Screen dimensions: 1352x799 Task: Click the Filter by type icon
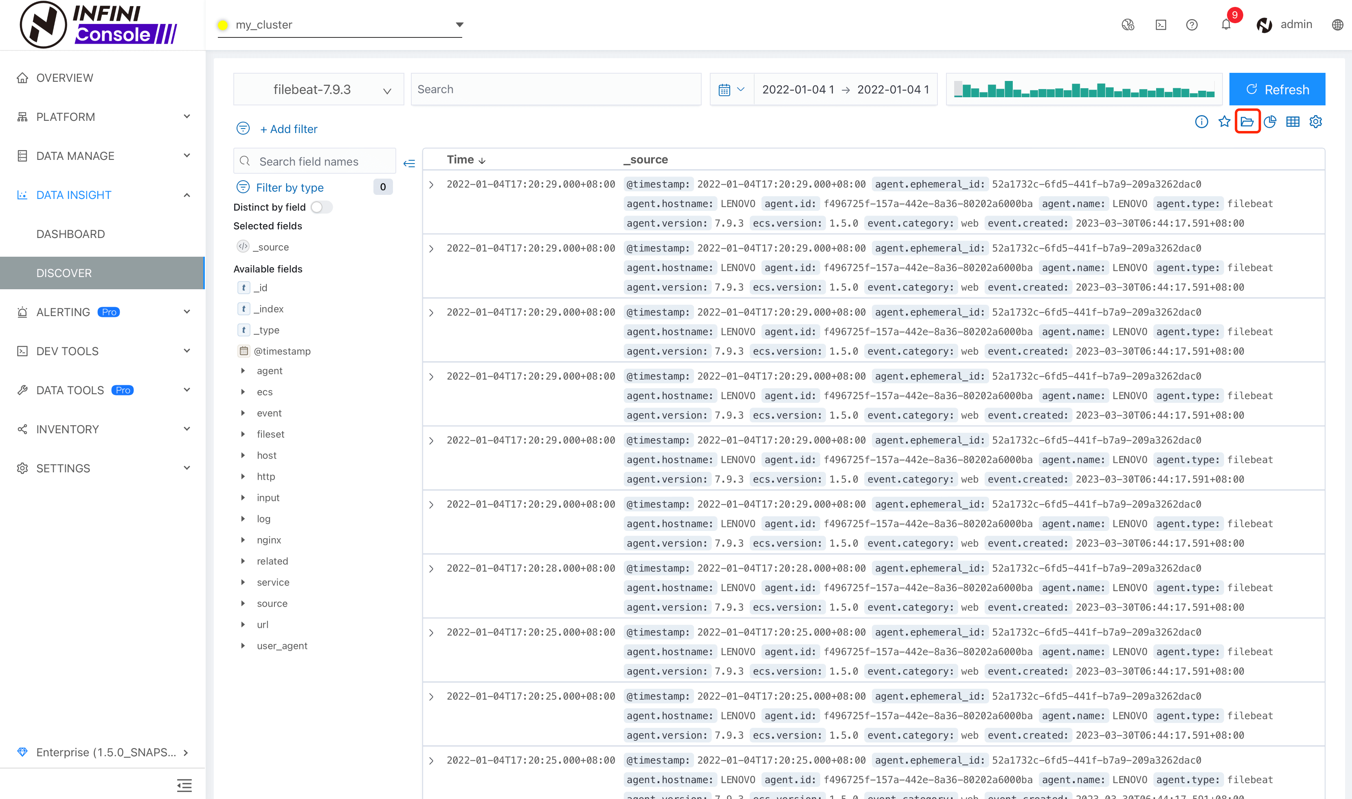coord(243,187)
